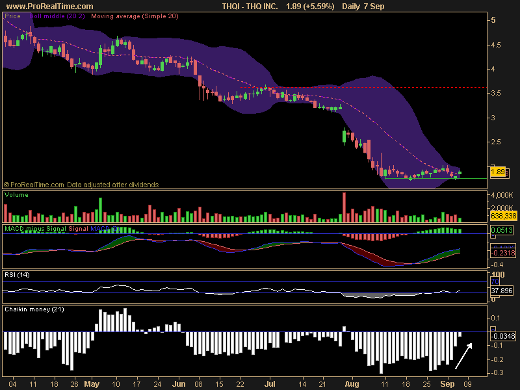Click the Sep month label
Viewport: 520px width, 390px height.
(447, 384)
